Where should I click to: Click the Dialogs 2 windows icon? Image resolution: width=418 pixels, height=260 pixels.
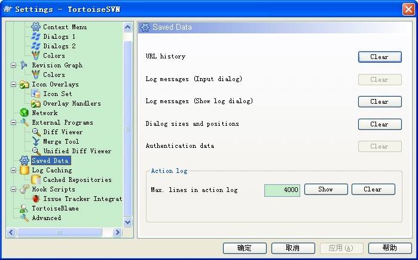(x=36, y=46)
